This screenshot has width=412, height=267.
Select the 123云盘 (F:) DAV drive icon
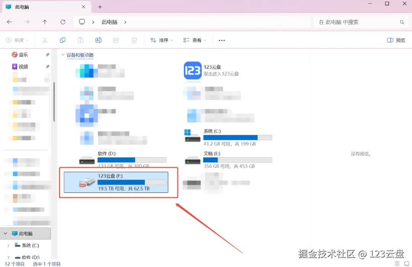tap(87, 182)
